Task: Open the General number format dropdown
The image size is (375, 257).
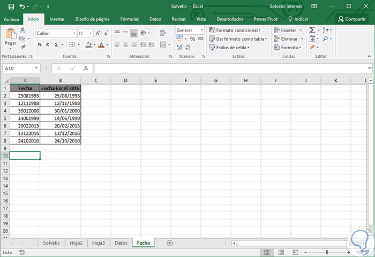Action: (x=202, y=30)
